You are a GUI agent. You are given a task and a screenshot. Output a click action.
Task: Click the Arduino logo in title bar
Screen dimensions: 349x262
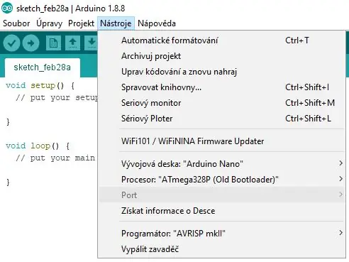tap(7, 8)
